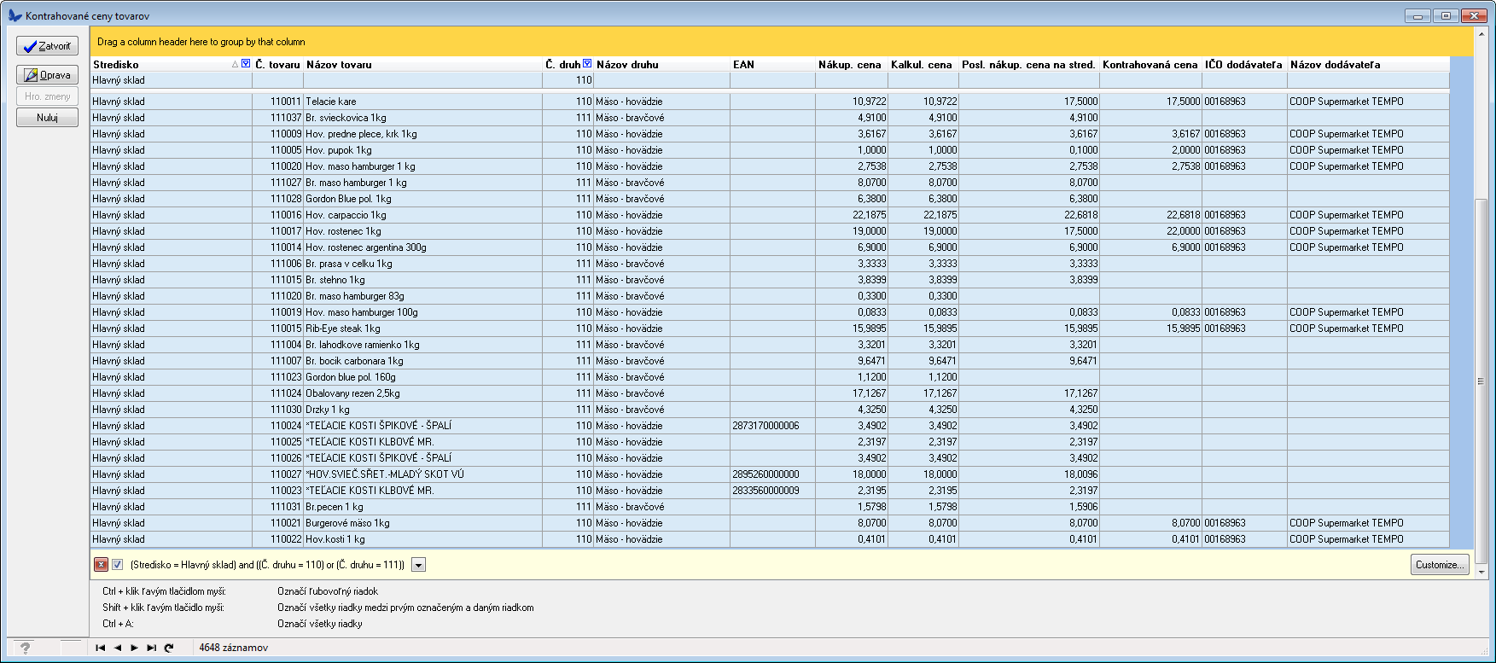Screen dimensions: 1496x663
Task: Click the Oprava button
Action: point(48,75)
